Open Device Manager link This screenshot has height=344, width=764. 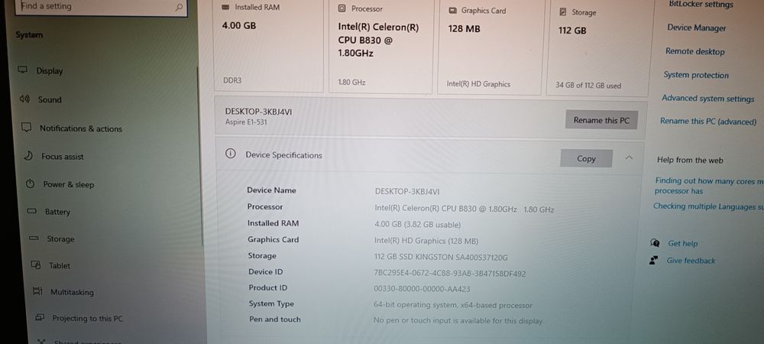pyautogui.click(x=696, y=28)
